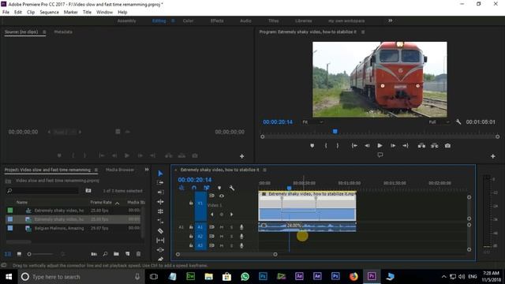Mute audio track A1
505x284 pixels.
click(x=222, y=227)
